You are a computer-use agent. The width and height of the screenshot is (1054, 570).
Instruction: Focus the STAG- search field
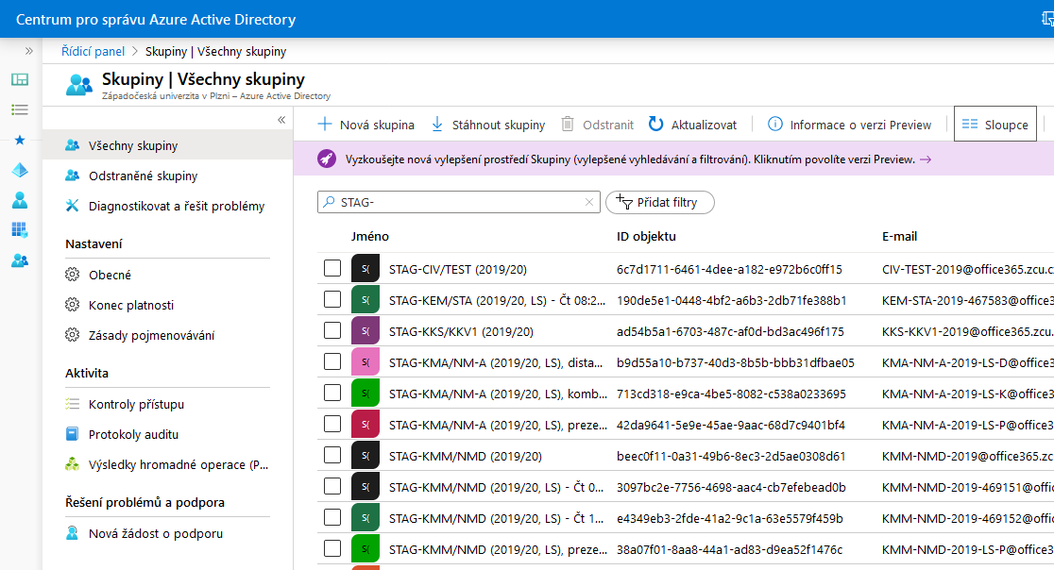click(x=458, y=202)
